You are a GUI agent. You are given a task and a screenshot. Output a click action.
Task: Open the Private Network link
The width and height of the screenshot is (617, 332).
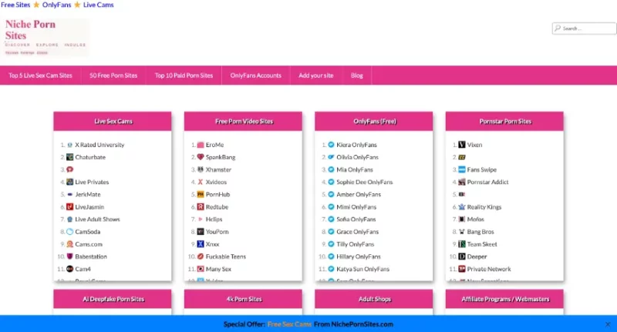coord(489,269)
